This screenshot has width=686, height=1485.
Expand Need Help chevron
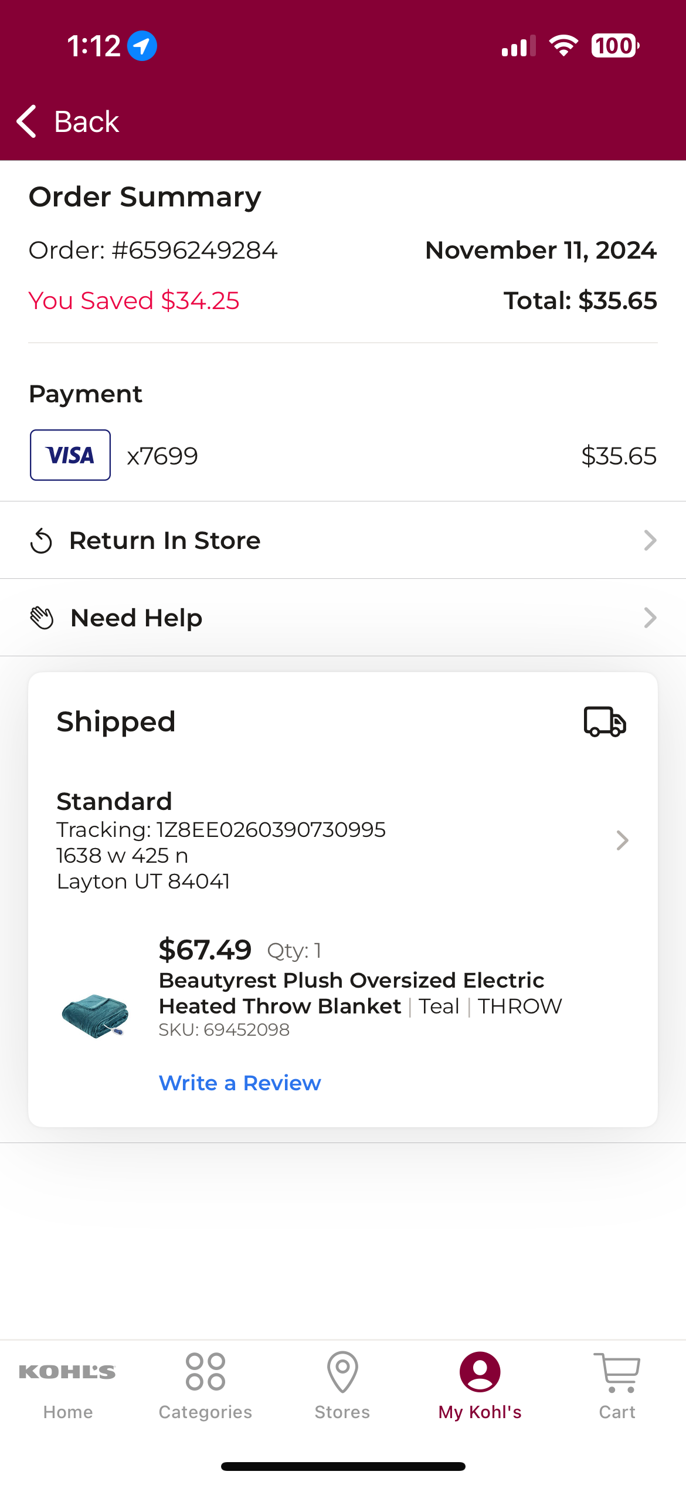coord(650,618)
